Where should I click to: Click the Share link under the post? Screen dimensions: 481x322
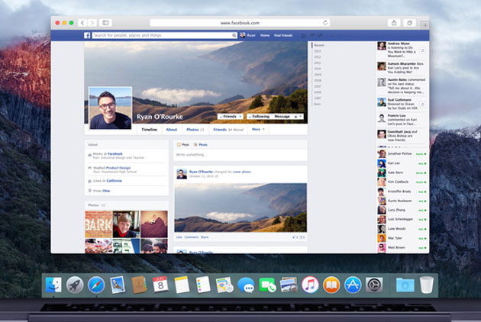(205, 237)
